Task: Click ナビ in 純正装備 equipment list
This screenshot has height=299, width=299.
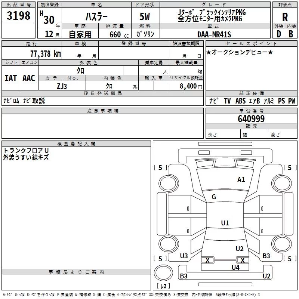Action: coord(214,101)
